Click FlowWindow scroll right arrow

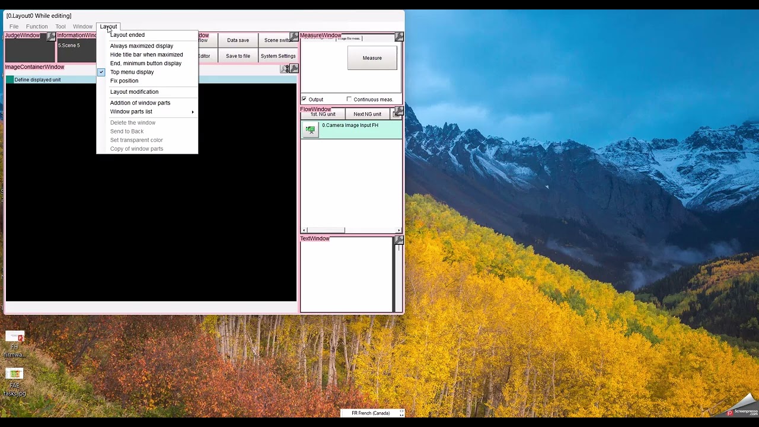tap(399, 230)
